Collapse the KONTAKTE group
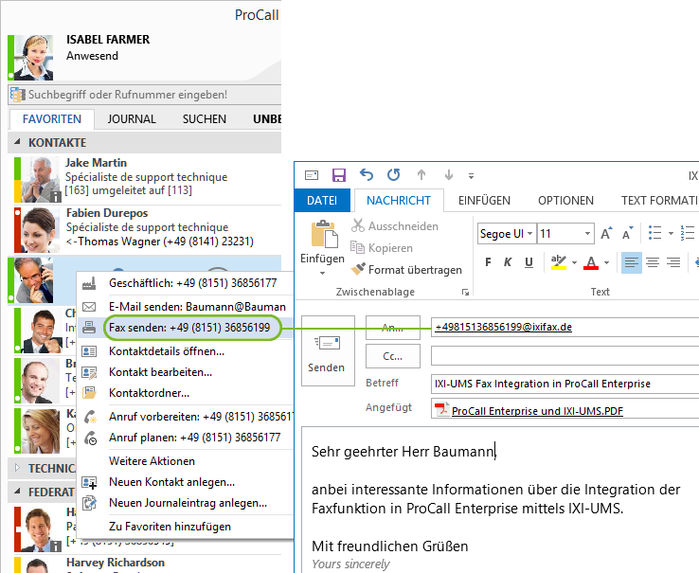699x573 pixels. (17, 142)
